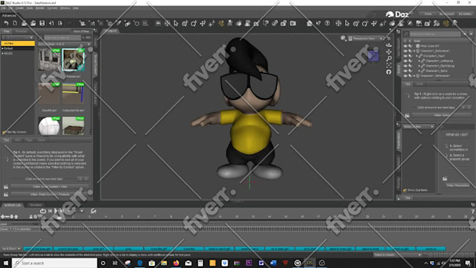Viewport: 476px width, 268px height.
Task: Click the aniMate refresh arrows icon
Action: (x=94, y=211)
